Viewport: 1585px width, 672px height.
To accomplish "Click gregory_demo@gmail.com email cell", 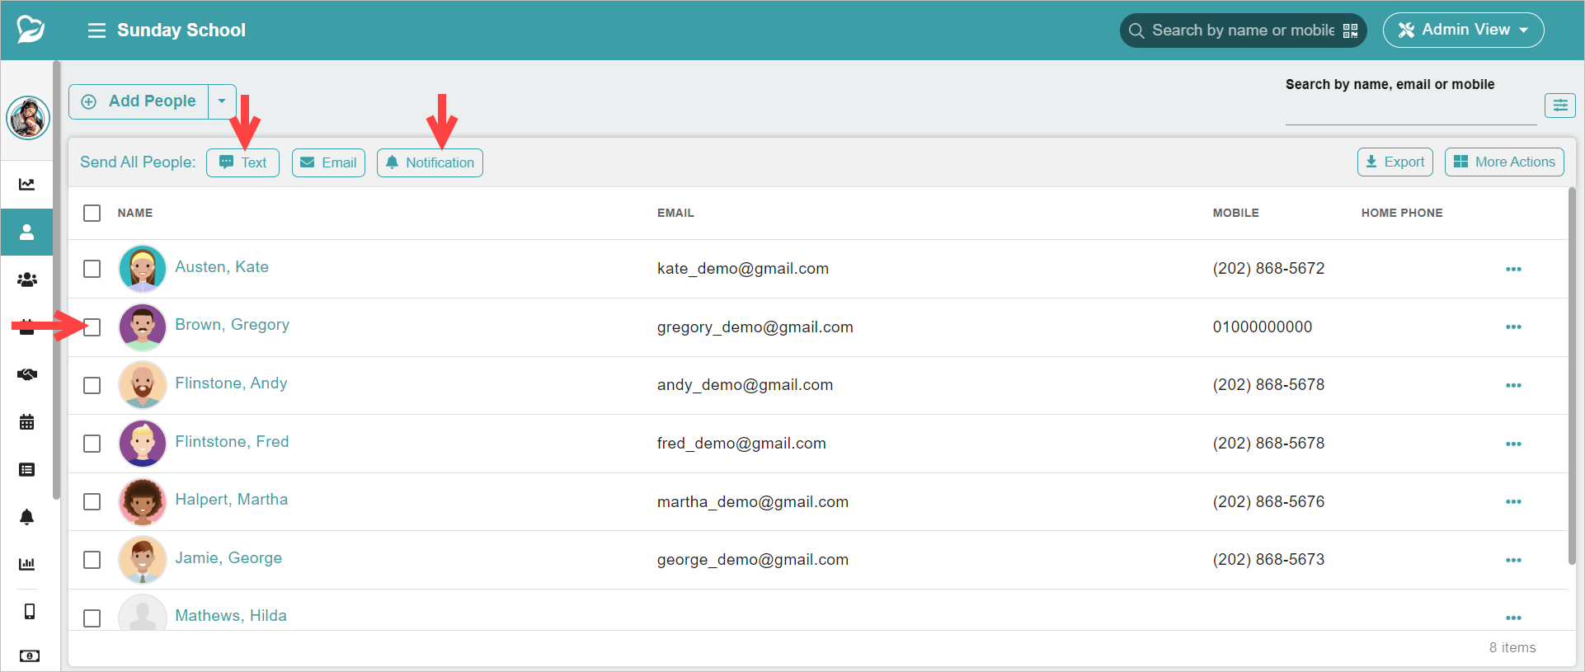I will pos(755,327).
